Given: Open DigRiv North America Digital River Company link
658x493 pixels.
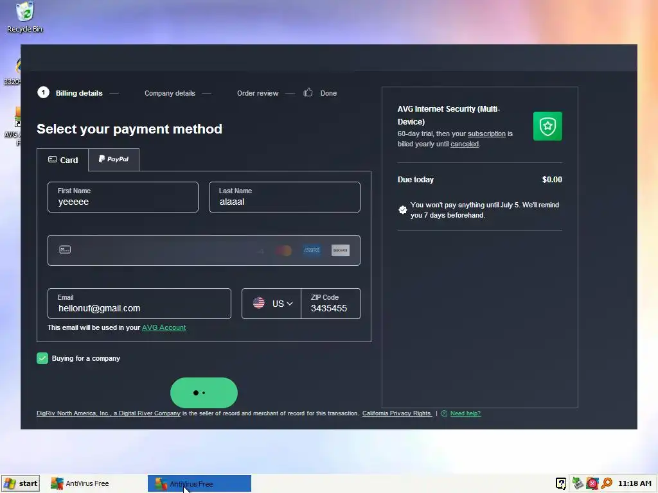Looking at the screenshot, I should 108,413.
